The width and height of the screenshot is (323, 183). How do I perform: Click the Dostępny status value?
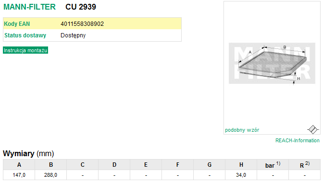click(73, 35)
